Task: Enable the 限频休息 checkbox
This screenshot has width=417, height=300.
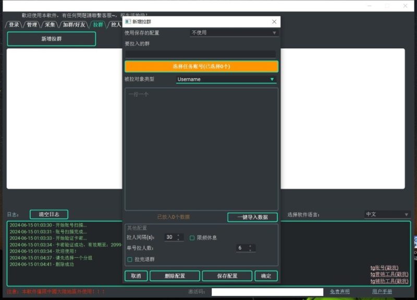Action: (x=192, y=238)
